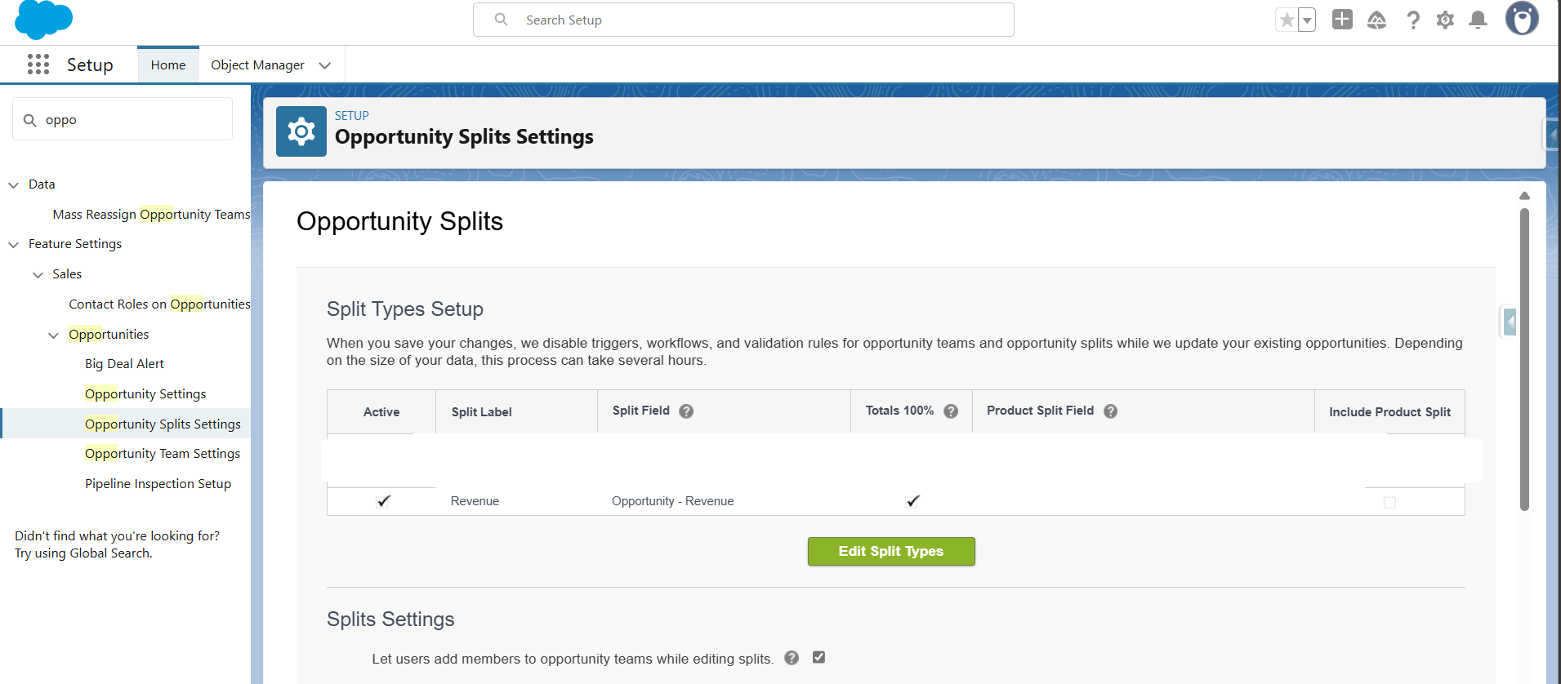Open the Object Manager tab
Viewport: 1561px width, 684px height.
[x=257, y=64]
